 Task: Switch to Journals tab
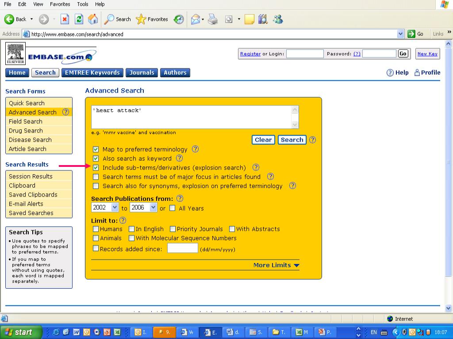coord(142,73)
